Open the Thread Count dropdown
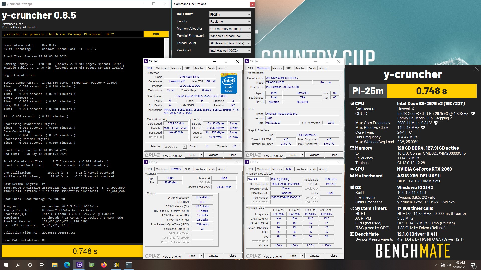481x270 pixels. [230, 43]
